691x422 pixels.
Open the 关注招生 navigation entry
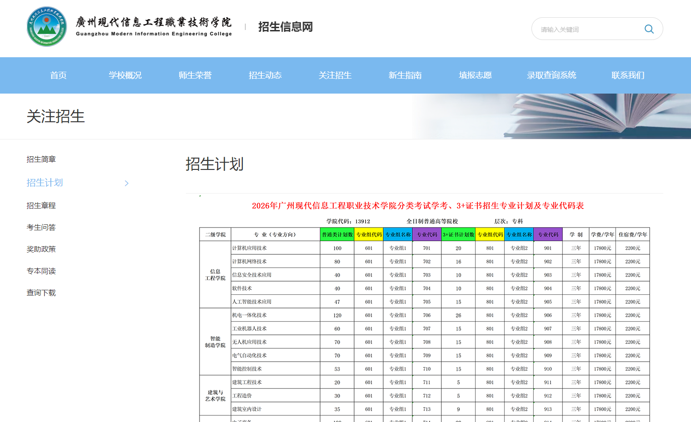click(x=335, y=75)
